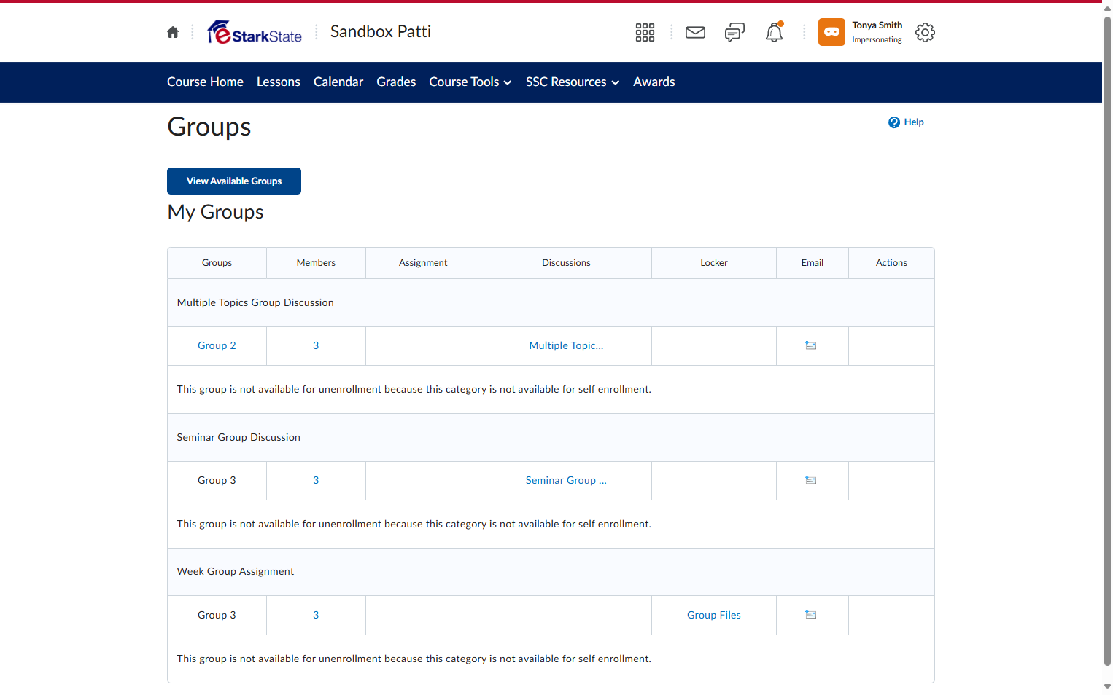Screen dimensions: 1113x695
Task: Open the course selector grid icon
Action: (x=645, y=32)
